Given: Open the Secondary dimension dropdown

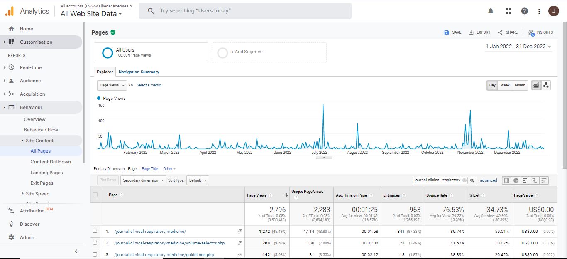Looking at the screenshot, I should (143, 180).
